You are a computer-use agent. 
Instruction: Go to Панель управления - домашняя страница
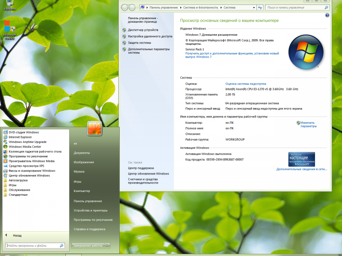[x=143, y=20]
